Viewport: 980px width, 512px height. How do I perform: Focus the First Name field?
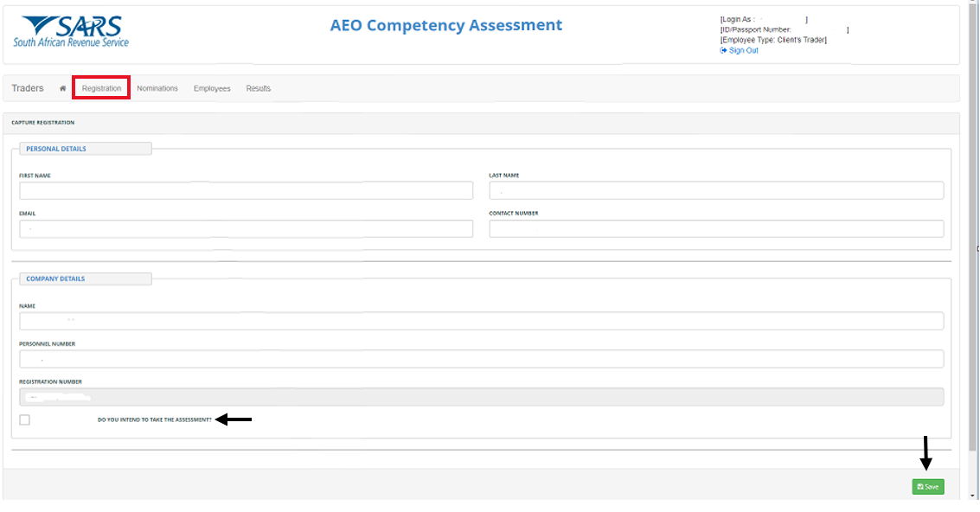coord(246,190)
